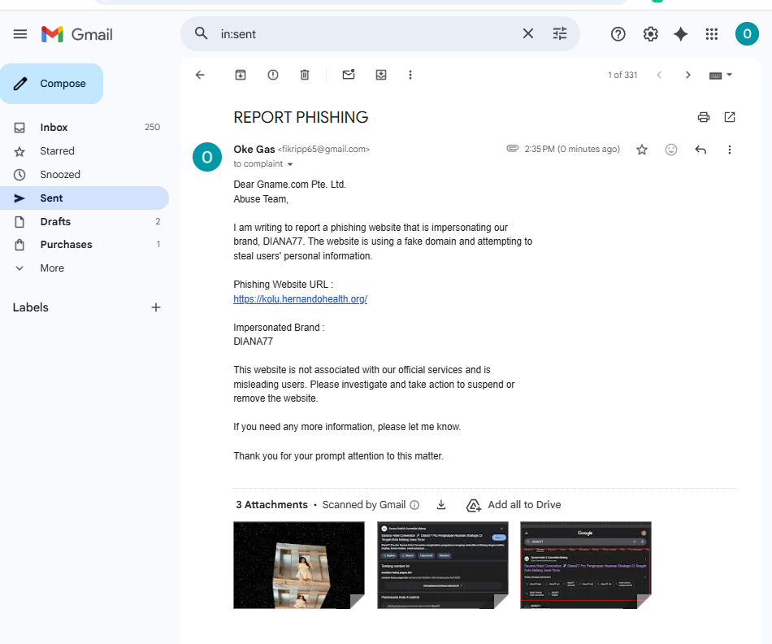
Task: Create a new label
Action: pyautogui.click(x=155, y=307)
